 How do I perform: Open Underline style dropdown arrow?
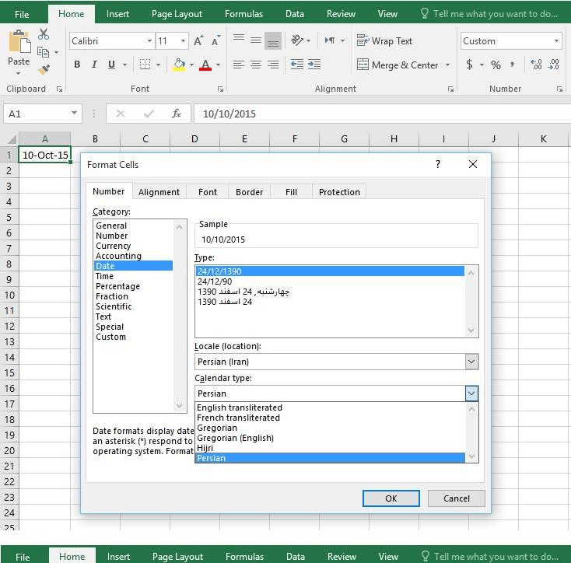pos(125,65)
